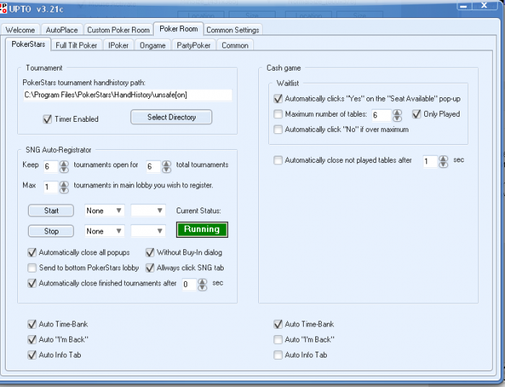This screenshot has width=505, height=387.
Task: Toggle Always click SNG tab checkbox
Action: 150,267
